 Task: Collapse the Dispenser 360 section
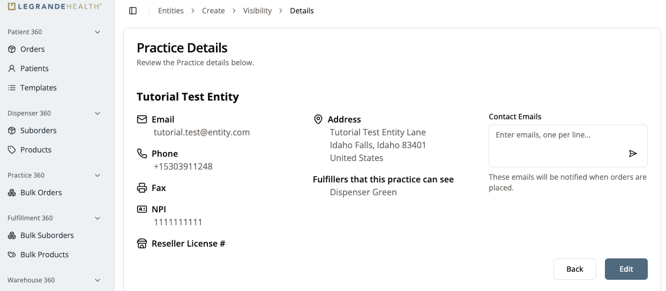point(98,113)
